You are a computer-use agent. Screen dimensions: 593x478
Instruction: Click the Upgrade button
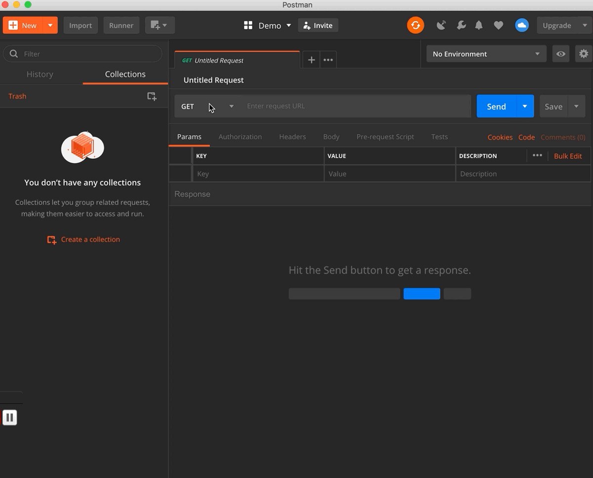pyautogui.click(x=557, y=25)
